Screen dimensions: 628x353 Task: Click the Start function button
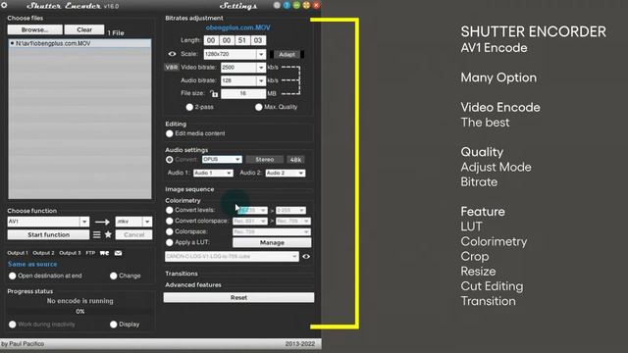tap(48, 235)
